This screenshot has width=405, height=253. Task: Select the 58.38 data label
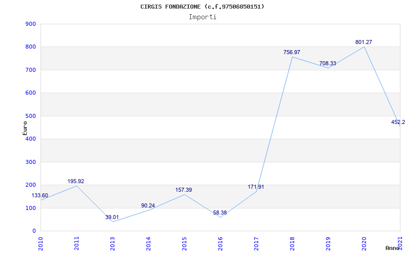click(x=220, y=213)
